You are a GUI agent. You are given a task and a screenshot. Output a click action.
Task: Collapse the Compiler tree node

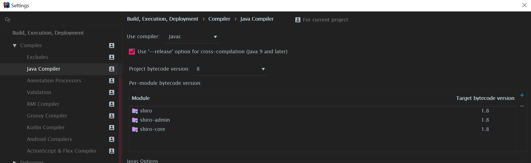tap(15, 45)
